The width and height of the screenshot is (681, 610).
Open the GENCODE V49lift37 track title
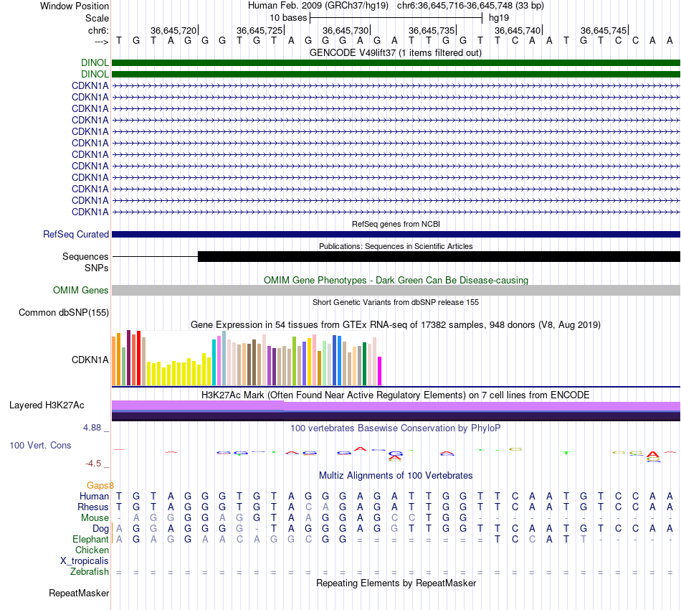click(395, 53)
